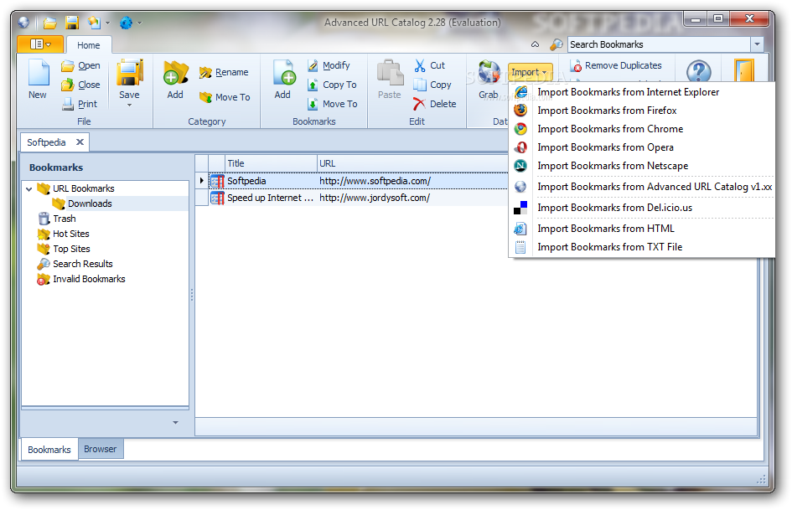Rename the selected category
This screenshot has width=792, height=510.
[x=224, y=72]
